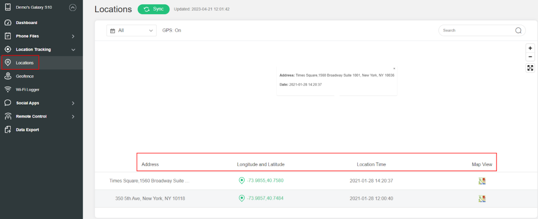Screen dimensions: 538x219
Task: Open map view for 350 5th Ave row
Action: click(x=482, y=199)
